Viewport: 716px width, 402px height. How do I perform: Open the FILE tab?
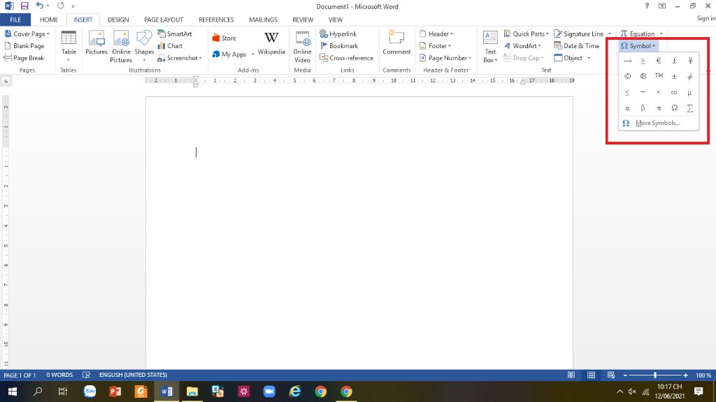pos(15,20)
